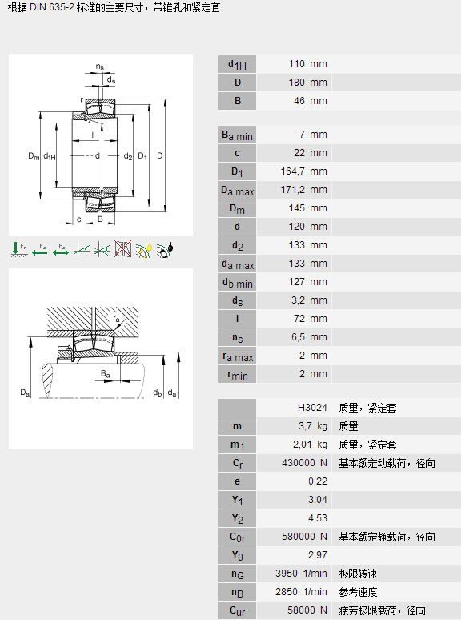
Task: Click the radial load Fr icon
Action: click(19, 249)
